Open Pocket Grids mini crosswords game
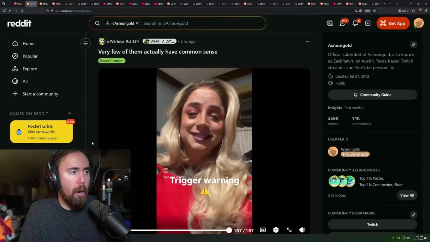The image size is (430, 242). pos(41,132)
